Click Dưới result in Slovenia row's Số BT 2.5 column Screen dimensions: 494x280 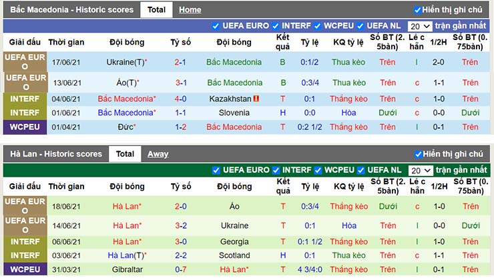coord(387,113)
